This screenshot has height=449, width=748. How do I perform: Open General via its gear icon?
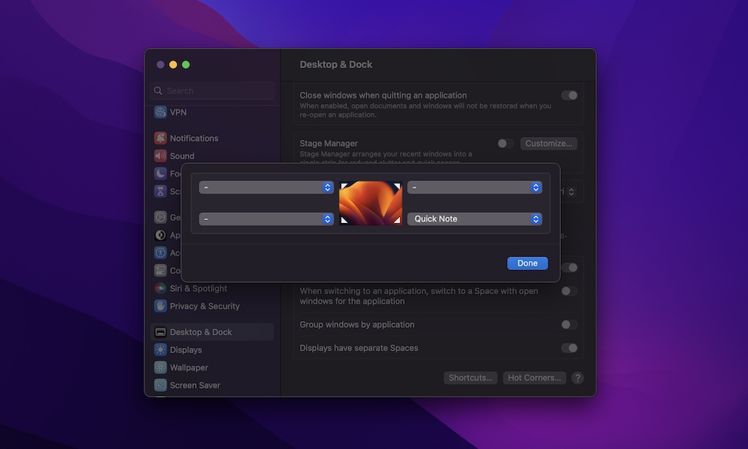point(160,217)
